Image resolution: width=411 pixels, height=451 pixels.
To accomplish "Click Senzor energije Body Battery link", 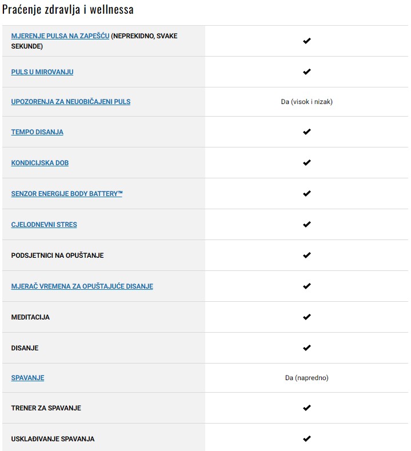I will click(67, 194).
